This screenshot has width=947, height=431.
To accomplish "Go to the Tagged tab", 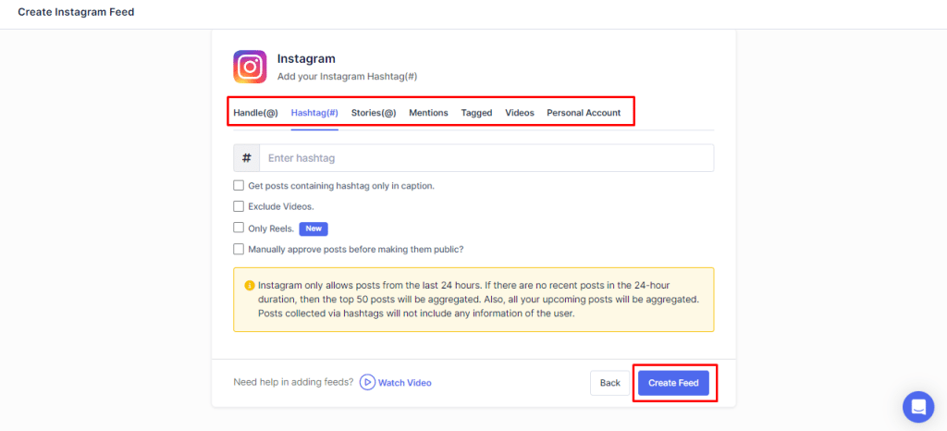I will tap(476, 113).
